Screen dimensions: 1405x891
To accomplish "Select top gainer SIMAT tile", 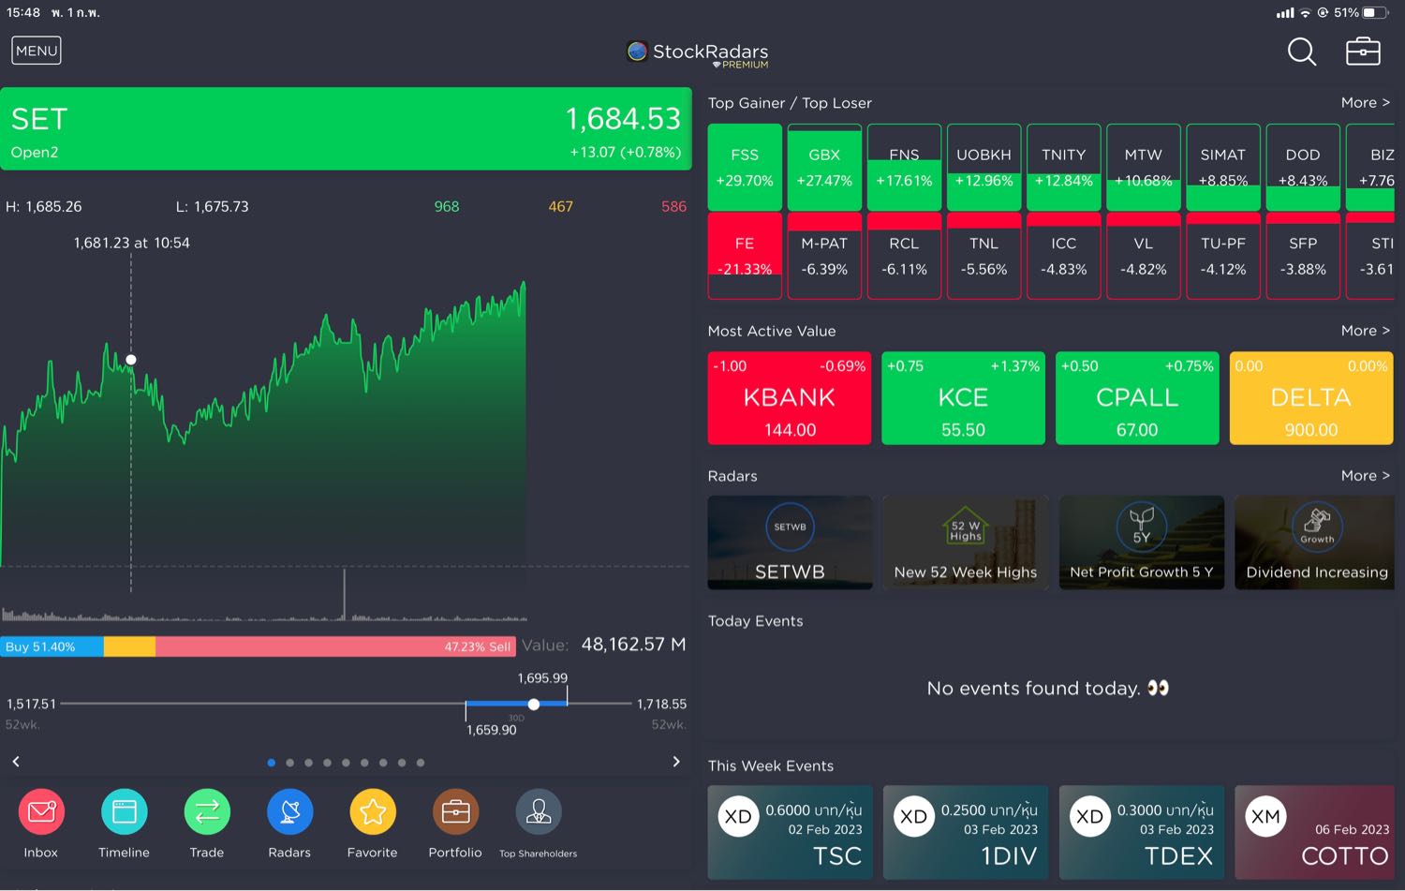I will (1223, 167).
